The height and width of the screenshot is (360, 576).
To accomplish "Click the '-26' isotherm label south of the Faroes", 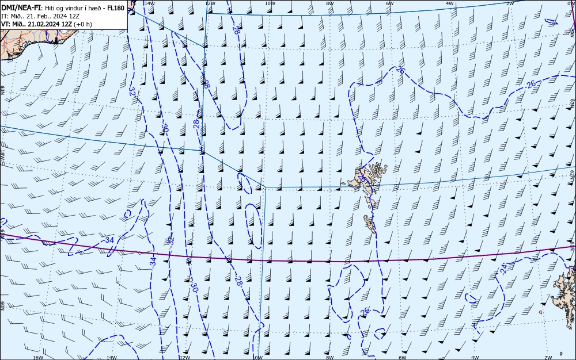I will coord(363,312).
